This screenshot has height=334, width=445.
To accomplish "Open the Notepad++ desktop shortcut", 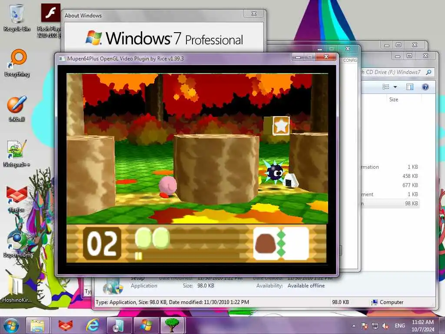I will [17, 154].
